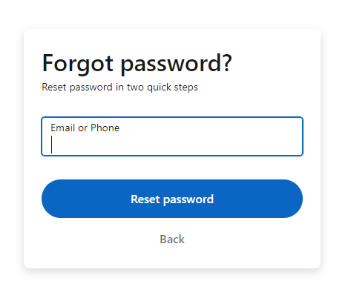Click the Email or Phone input field

click(x=172, y=136)
